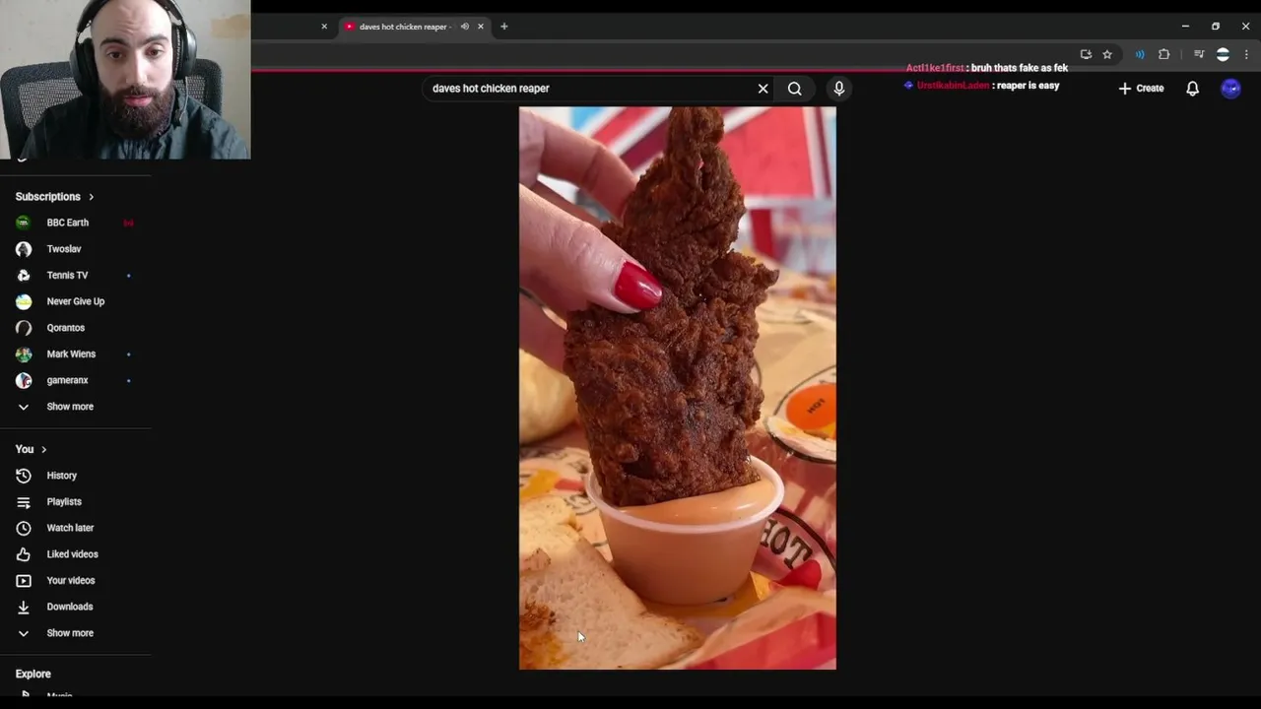Close the 'daves hot chicken' browser tab
Viewport: 1261px width, 709px height.
click(481, 27)
